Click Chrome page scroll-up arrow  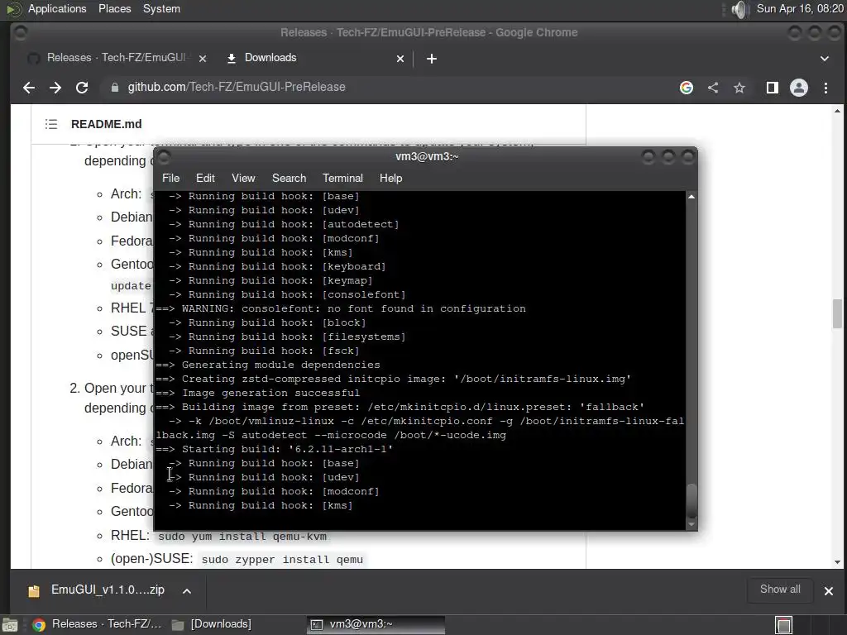pyautogui.click(x=837, y=112)
